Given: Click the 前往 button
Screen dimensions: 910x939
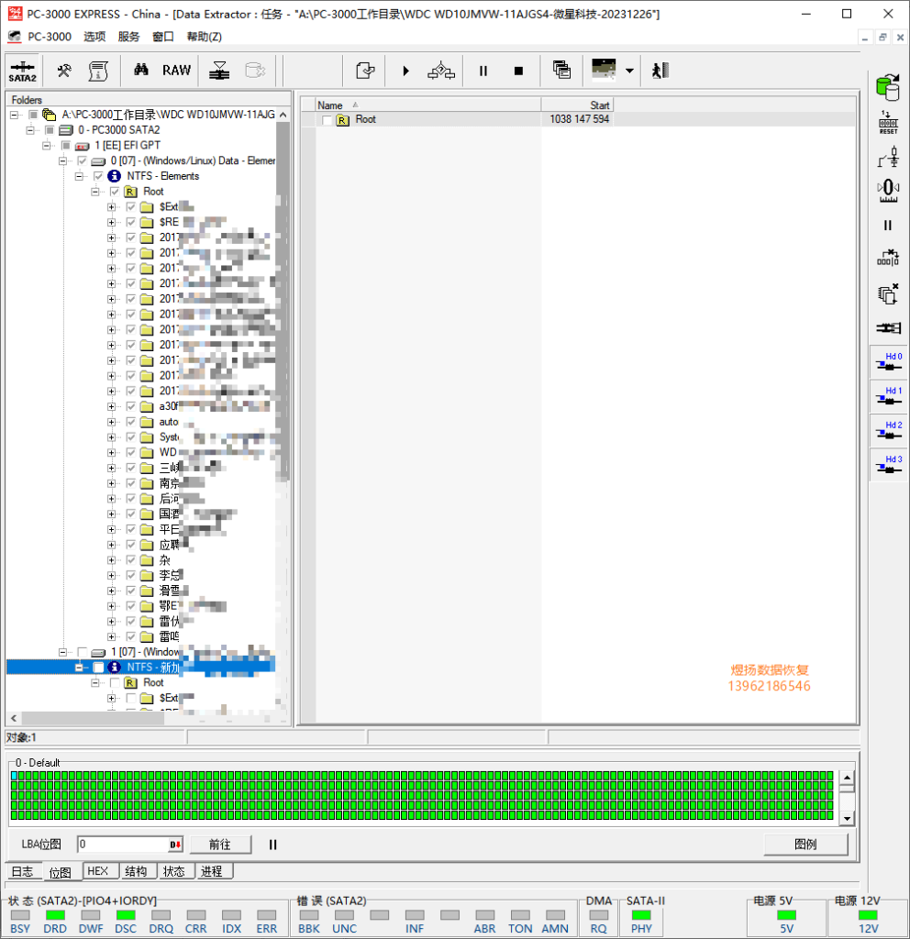Looking at the screenshot, I should coord(220,845).
